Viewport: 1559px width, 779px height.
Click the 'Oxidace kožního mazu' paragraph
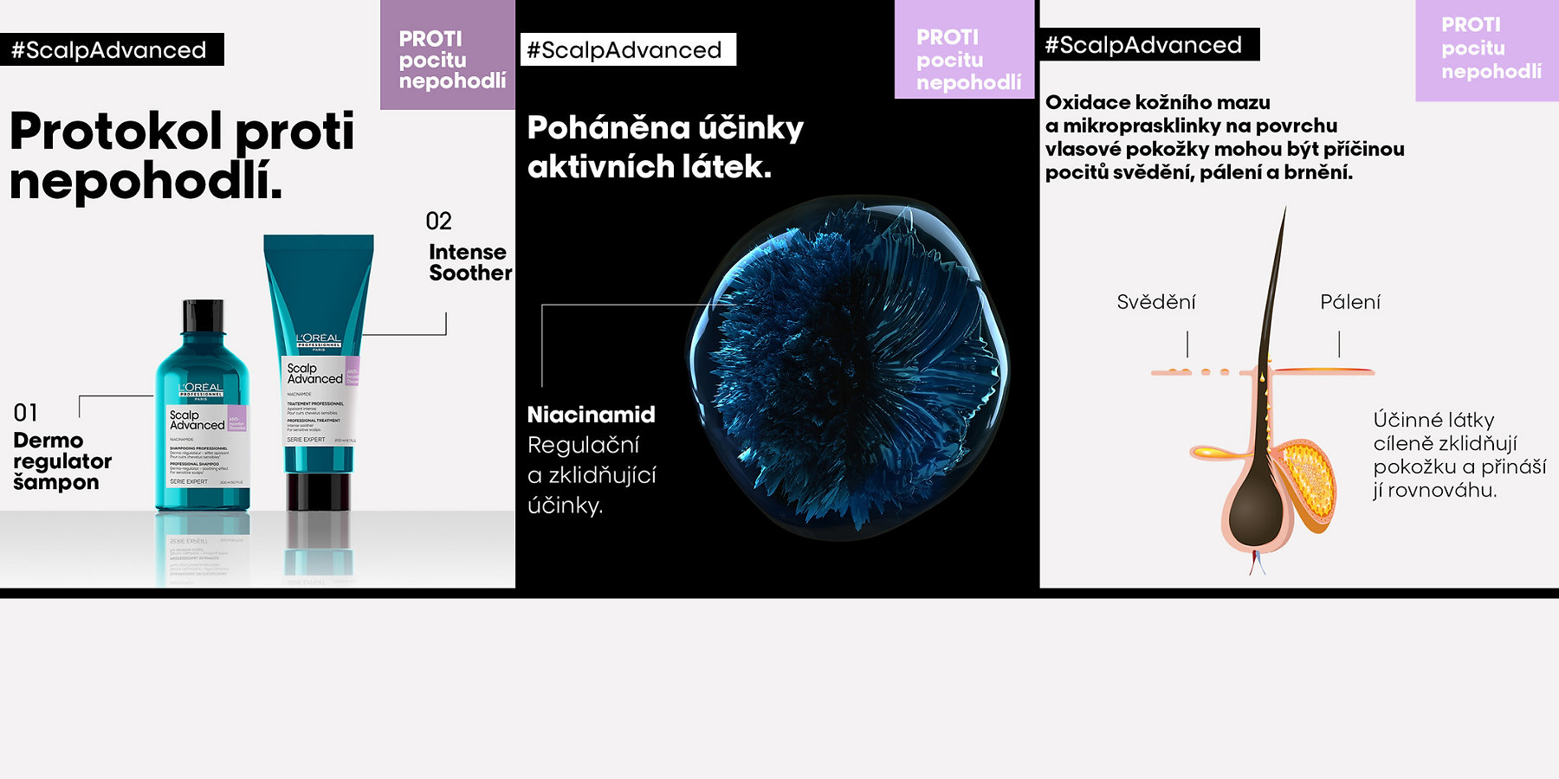(1223, 137)
